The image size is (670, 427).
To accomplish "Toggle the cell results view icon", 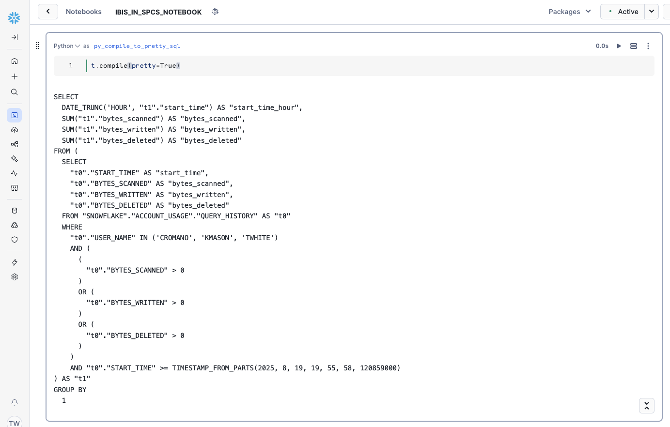I will [x=633, y=46].
